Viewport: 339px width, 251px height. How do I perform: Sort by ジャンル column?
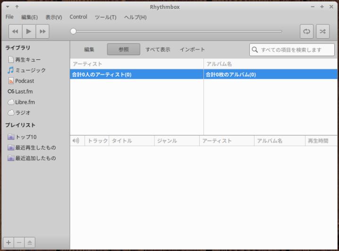[177, 141]
